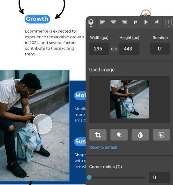Click the remove background transparency icon
Screen dimensions: 173x185
coord(162,135)
